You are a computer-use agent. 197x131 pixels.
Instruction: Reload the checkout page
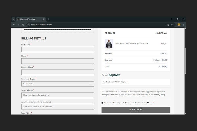23,25
